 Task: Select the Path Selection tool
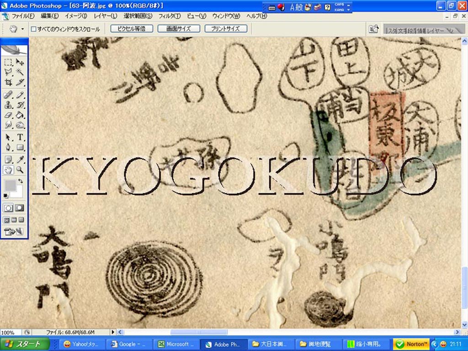tap(8, 137)
